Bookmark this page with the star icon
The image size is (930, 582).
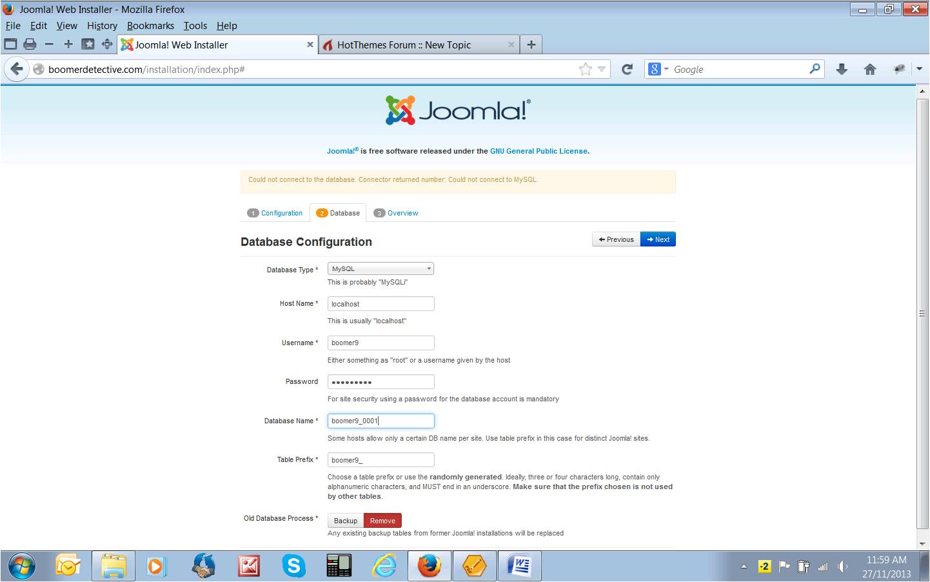pyautogui.click(x=585, y=69)
